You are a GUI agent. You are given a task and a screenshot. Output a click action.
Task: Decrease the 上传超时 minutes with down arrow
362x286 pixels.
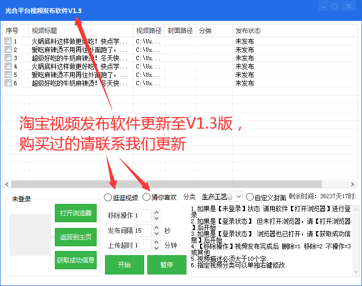point(157,248)
